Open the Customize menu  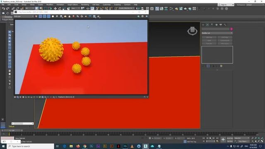pyautogui.click(x=107, y=5)
